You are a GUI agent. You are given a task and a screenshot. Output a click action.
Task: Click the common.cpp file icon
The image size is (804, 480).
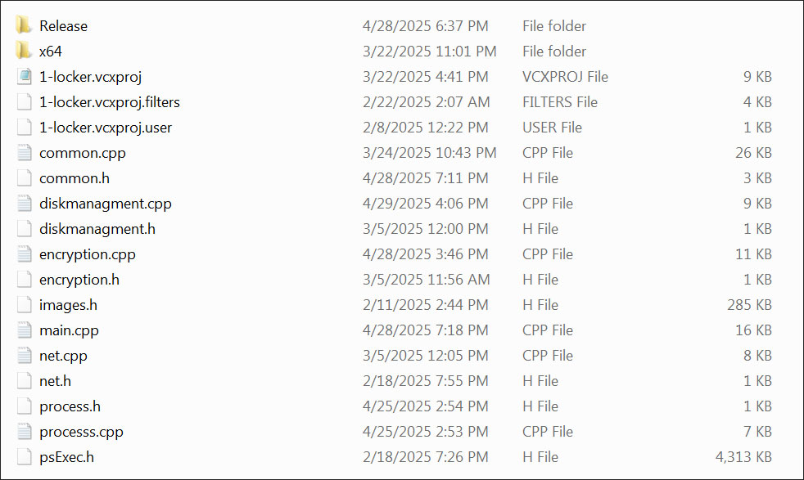tap(24, 153)
